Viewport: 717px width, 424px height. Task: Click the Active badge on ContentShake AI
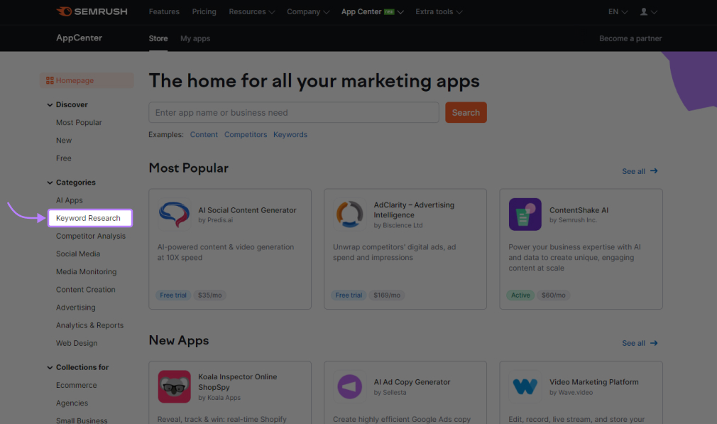520,295
